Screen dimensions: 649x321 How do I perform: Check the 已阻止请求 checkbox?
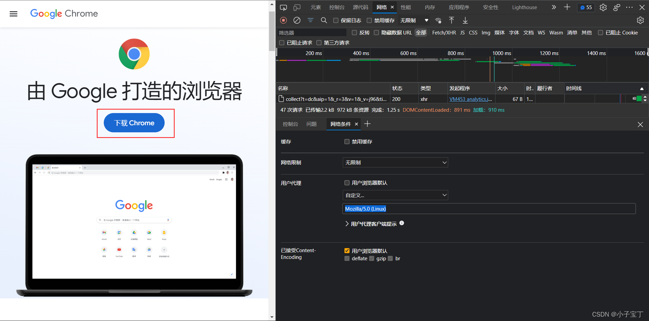coord(282,43)
